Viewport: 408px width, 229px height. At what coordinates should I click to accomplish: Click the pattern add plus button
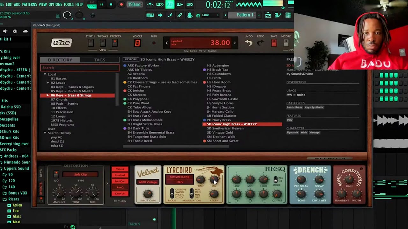(x=259, y=15)
